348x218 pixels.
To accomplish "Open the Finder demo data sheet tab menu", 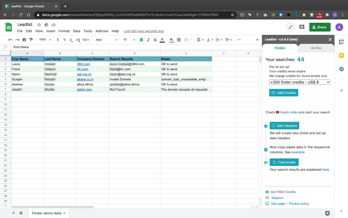I will click(64, 213).
